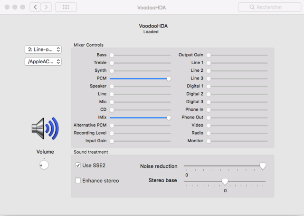The height and width of the screenshot is (216, 304).
Task: Click the CD slider handle
Action: (x=112, y=110)
